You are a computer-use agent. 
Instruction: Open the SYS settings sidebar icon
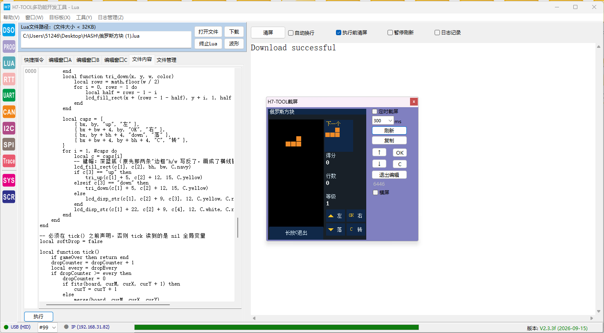click(x=9, y=180)
